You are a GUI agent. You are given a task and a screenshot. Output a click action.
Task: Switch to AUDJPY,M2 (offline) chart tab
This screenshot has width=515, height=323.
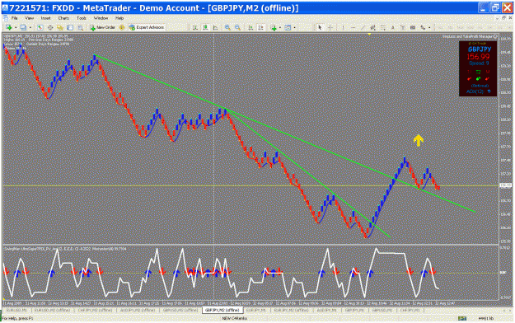(x=138, y=310)
